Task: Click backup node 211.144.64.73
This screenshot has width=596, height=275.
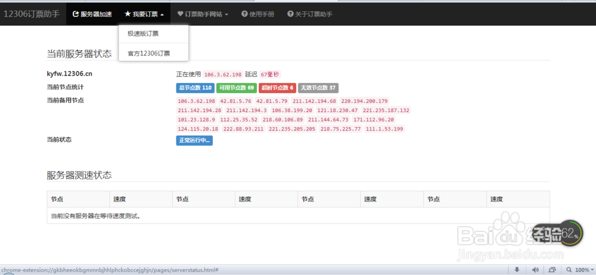Action: coord(328,119)
